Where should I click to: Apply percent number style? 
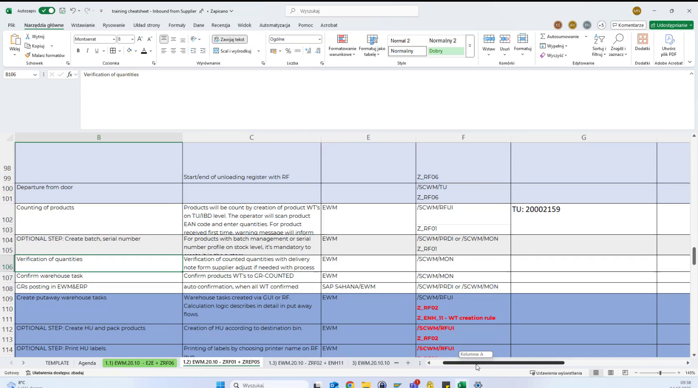tap(288, 51)
